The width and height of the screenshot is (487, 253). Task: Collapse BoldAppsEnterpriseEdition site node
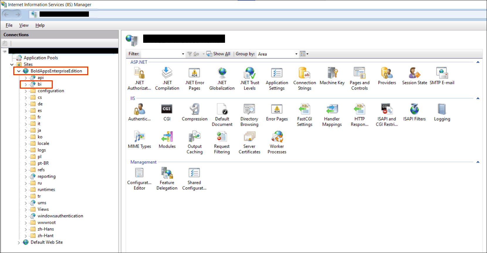pyautogui.click(x=19, y=71)
